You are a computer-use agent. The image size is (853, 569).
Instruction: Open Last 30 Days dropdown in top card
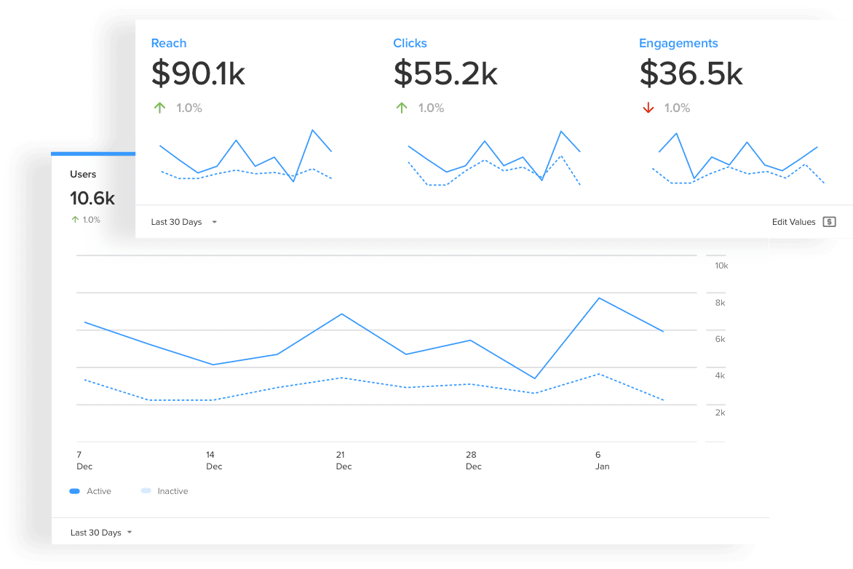pos(183,222)
